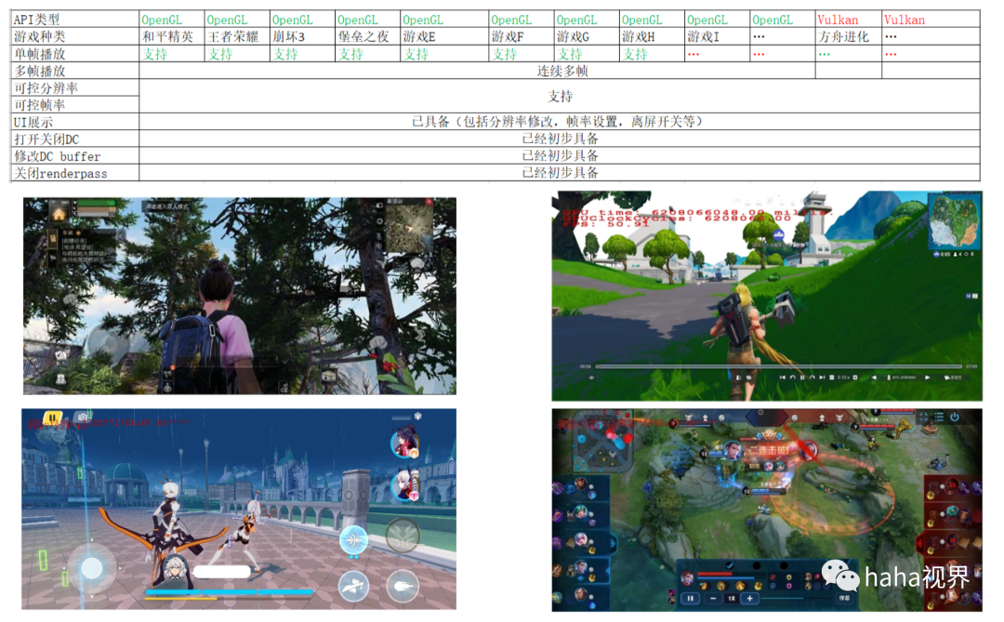Open the list menu icon in MOBA replay
Image resolution: width=1004 pixels, height=622 pixels.
point(939,417)
